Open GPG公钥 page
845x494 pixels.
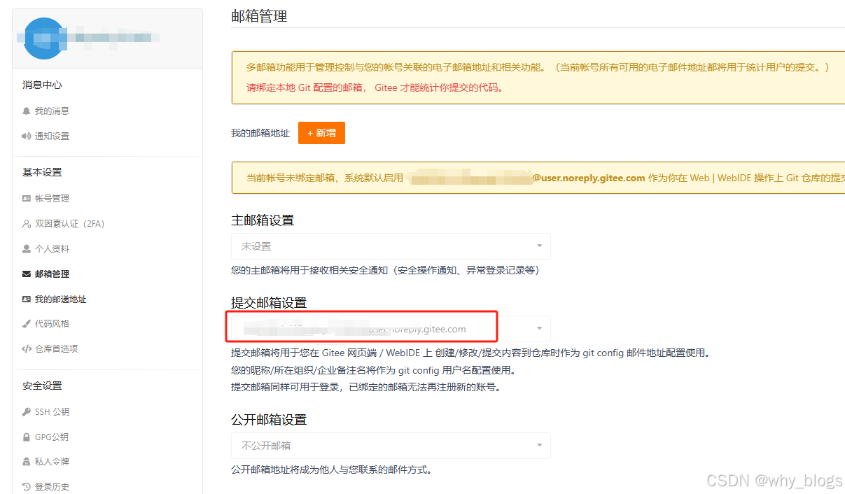click(51, 437)
